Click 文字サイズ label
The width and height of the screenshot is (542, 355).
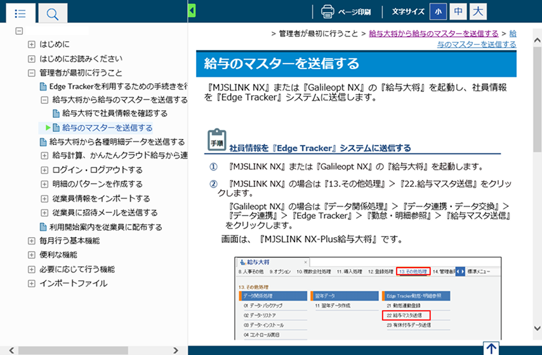pos(408,12)
